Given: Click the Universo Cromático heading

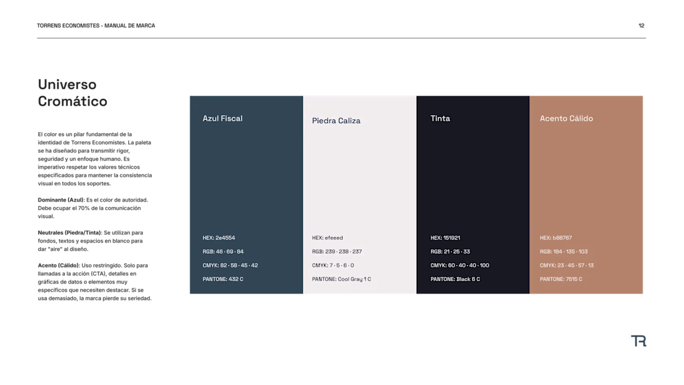Looking at the screenshot, I should (x=72, y=93).
